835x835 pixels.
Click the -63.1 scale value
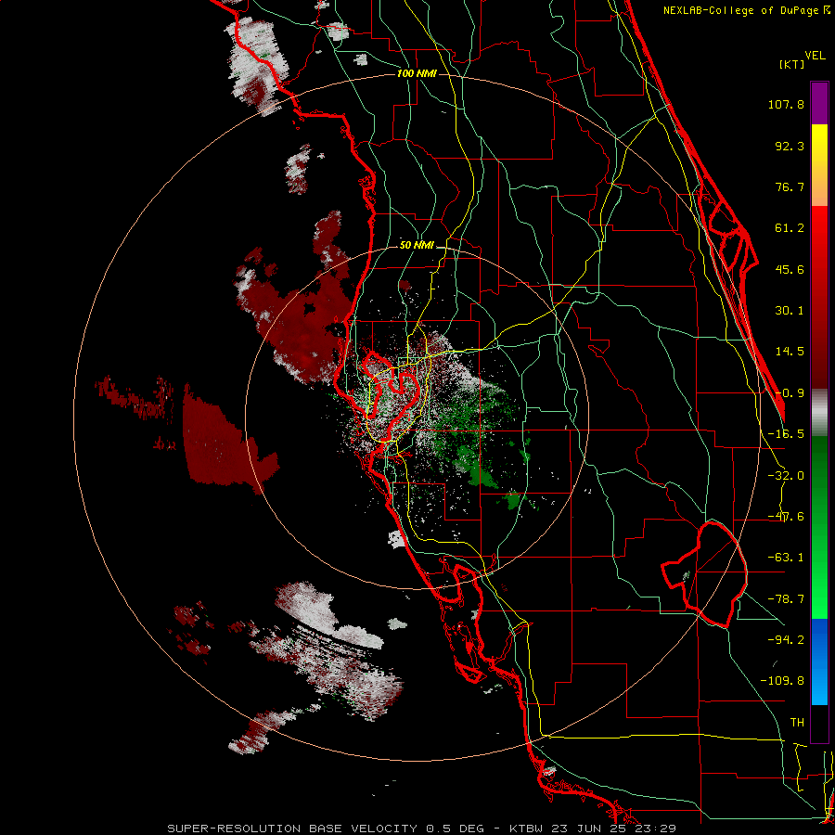[786, 558]
